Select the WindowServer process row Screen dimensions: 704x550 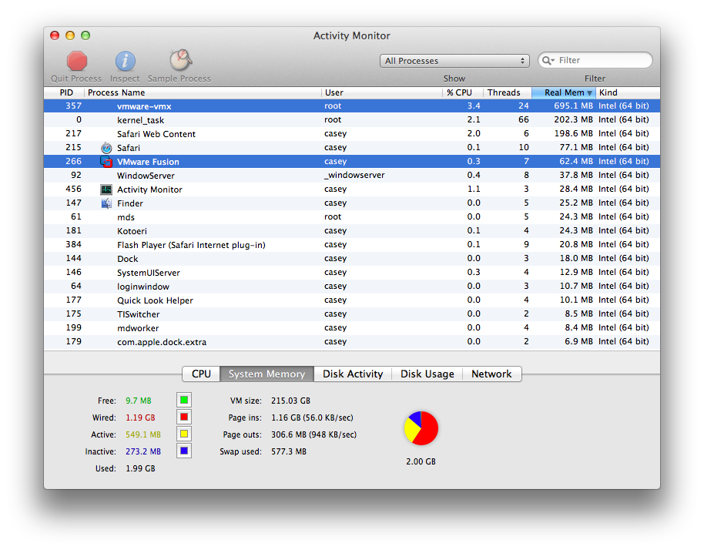[x=352, y=175]
